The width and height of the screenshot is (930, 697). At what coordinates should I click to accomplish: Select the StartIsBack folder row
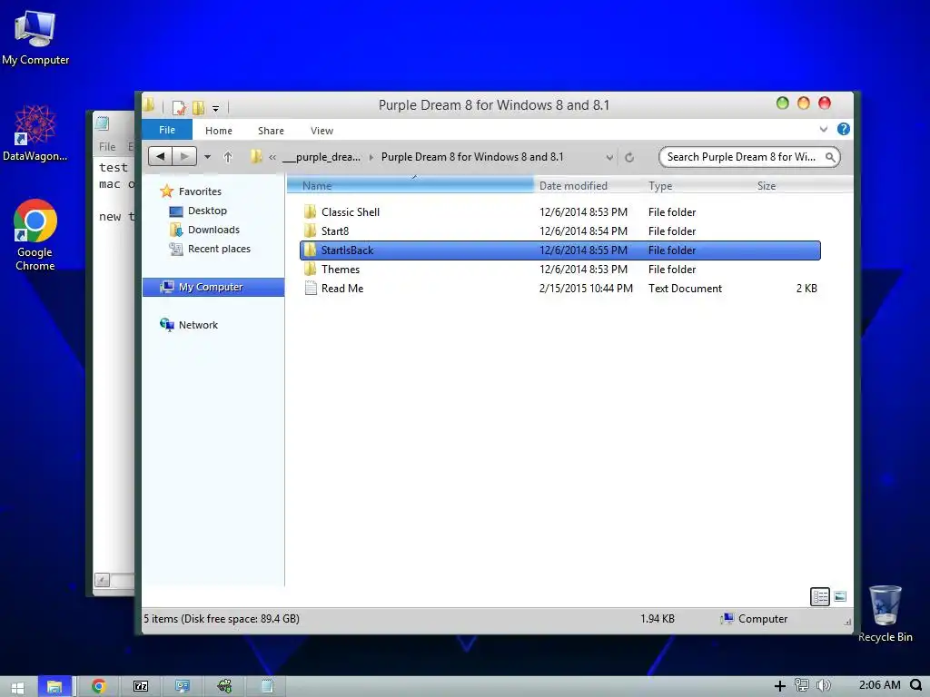(560, 250)
